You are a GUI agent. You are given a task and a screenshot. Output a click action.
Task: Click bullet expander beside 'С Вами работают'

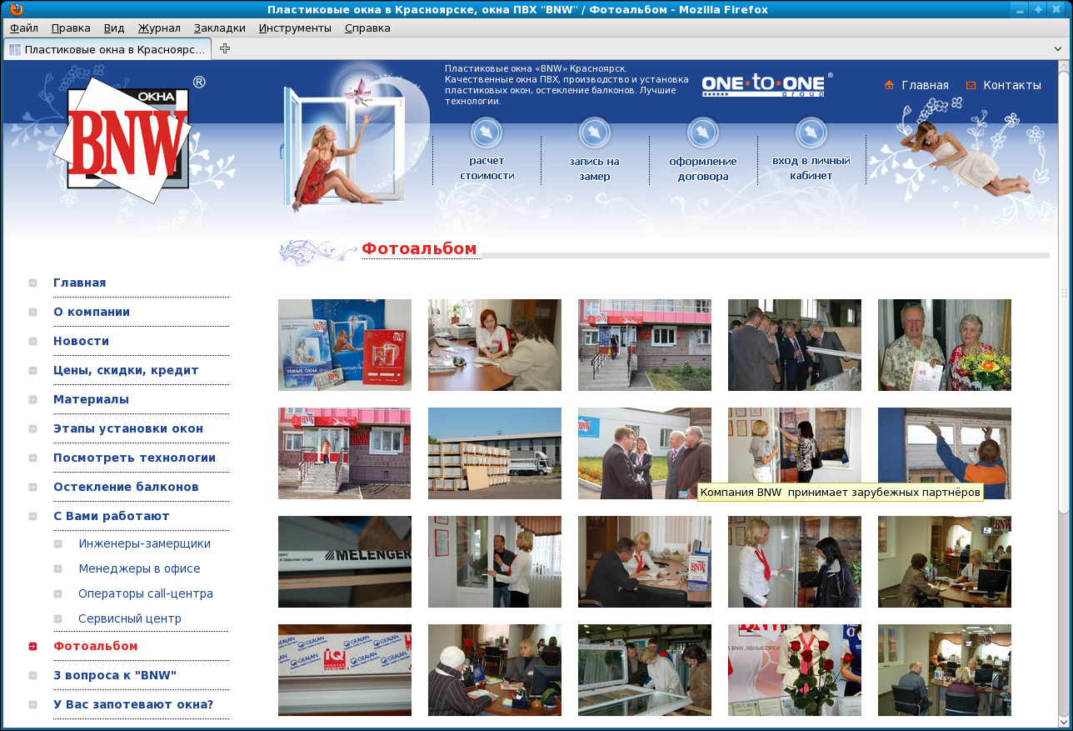point(33,516)
